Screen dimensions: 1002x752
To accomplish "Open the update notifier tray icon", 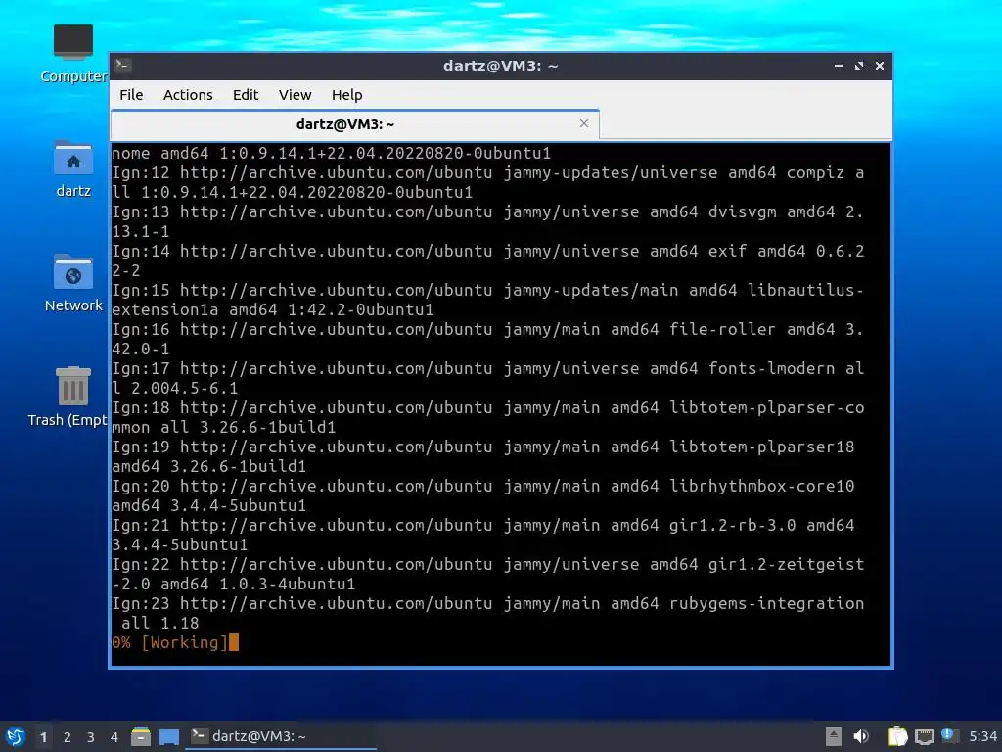I will point(949,735).
